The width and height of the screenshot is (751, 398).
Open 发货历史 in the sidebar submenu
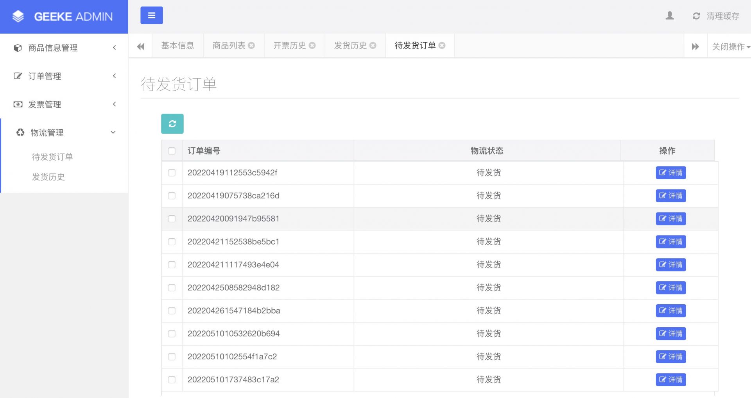click(48, 177)
